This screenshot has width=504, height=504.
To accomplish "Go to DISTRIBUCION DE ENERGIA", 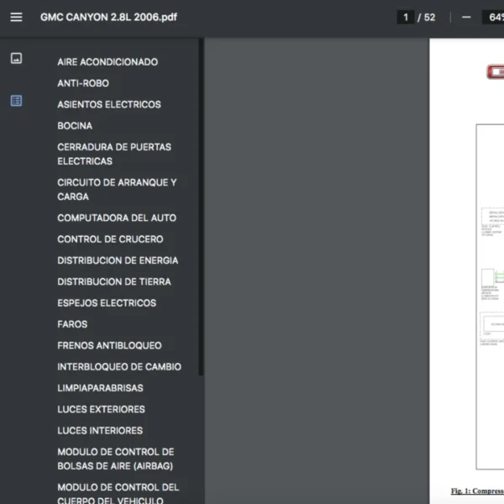I will [x=118, y=260].
